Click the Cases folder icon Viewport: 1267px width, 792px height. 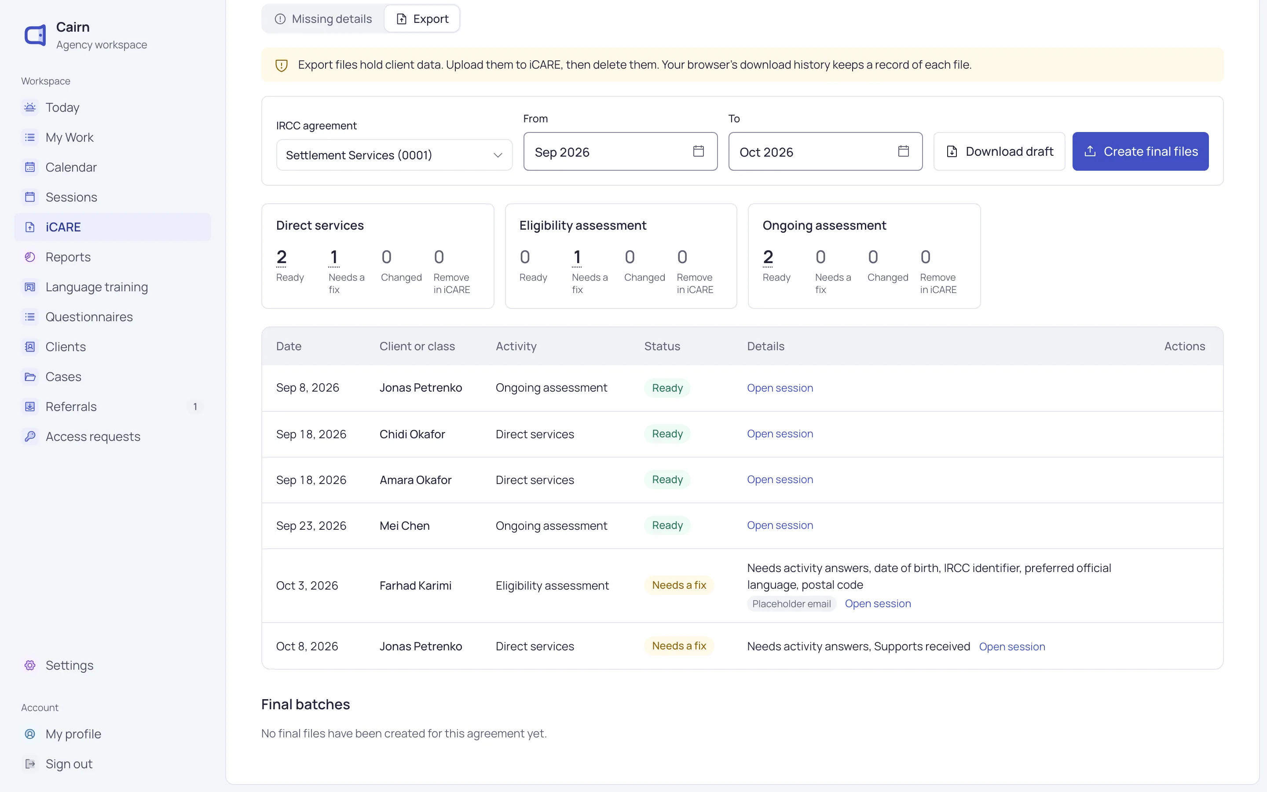click(x=30, y=376)
